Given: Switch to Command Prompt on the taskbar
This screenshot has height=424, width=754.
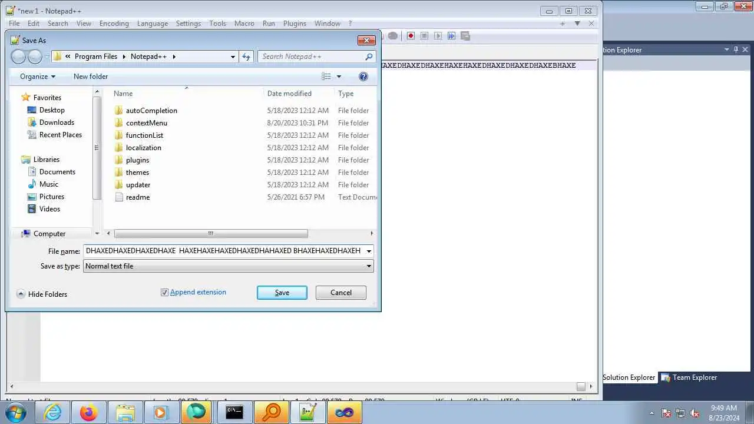Looking at the screenshot, I should tap(234, 412).
